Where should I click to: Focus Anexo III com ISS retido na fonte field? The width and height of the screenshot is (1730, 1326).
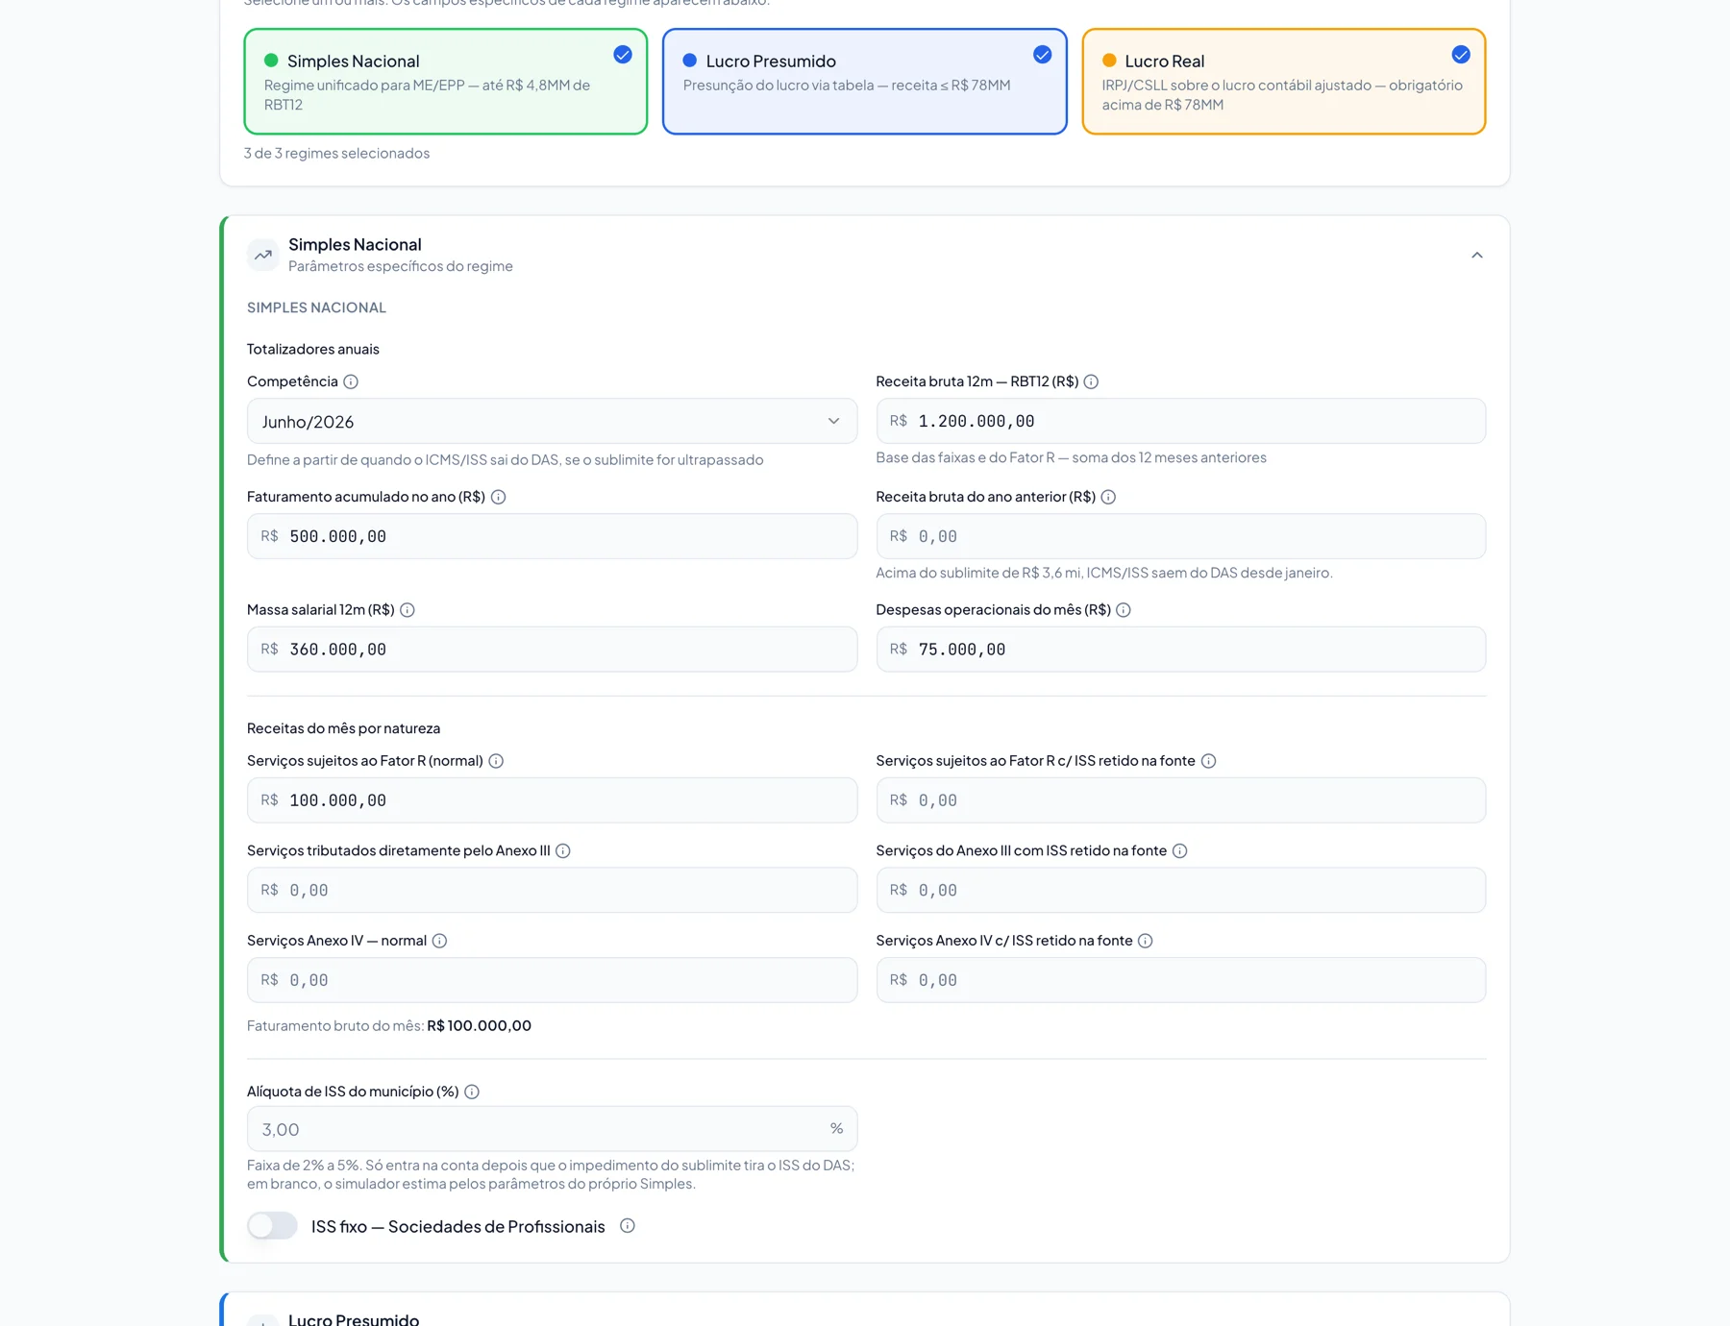coord(1180,891)
